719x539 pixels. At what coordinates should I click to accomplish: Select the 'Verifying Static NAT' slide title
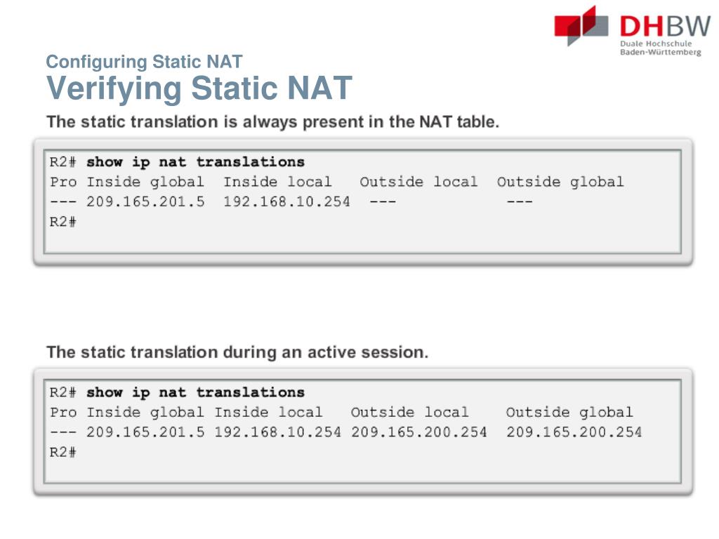199,88
